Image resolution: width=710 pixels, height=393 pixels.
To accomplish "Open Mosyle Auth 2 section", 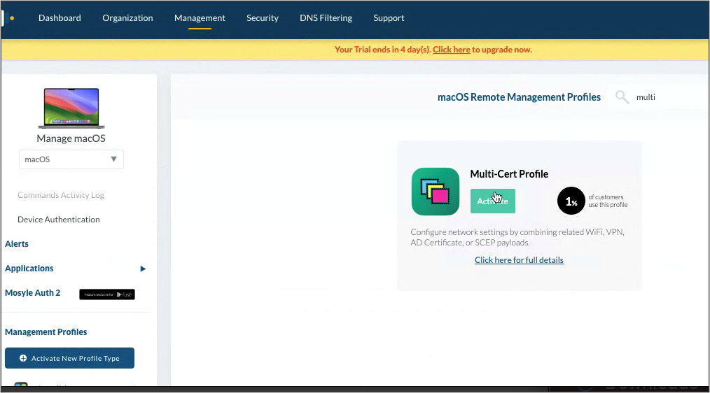I will pos(33,292).
